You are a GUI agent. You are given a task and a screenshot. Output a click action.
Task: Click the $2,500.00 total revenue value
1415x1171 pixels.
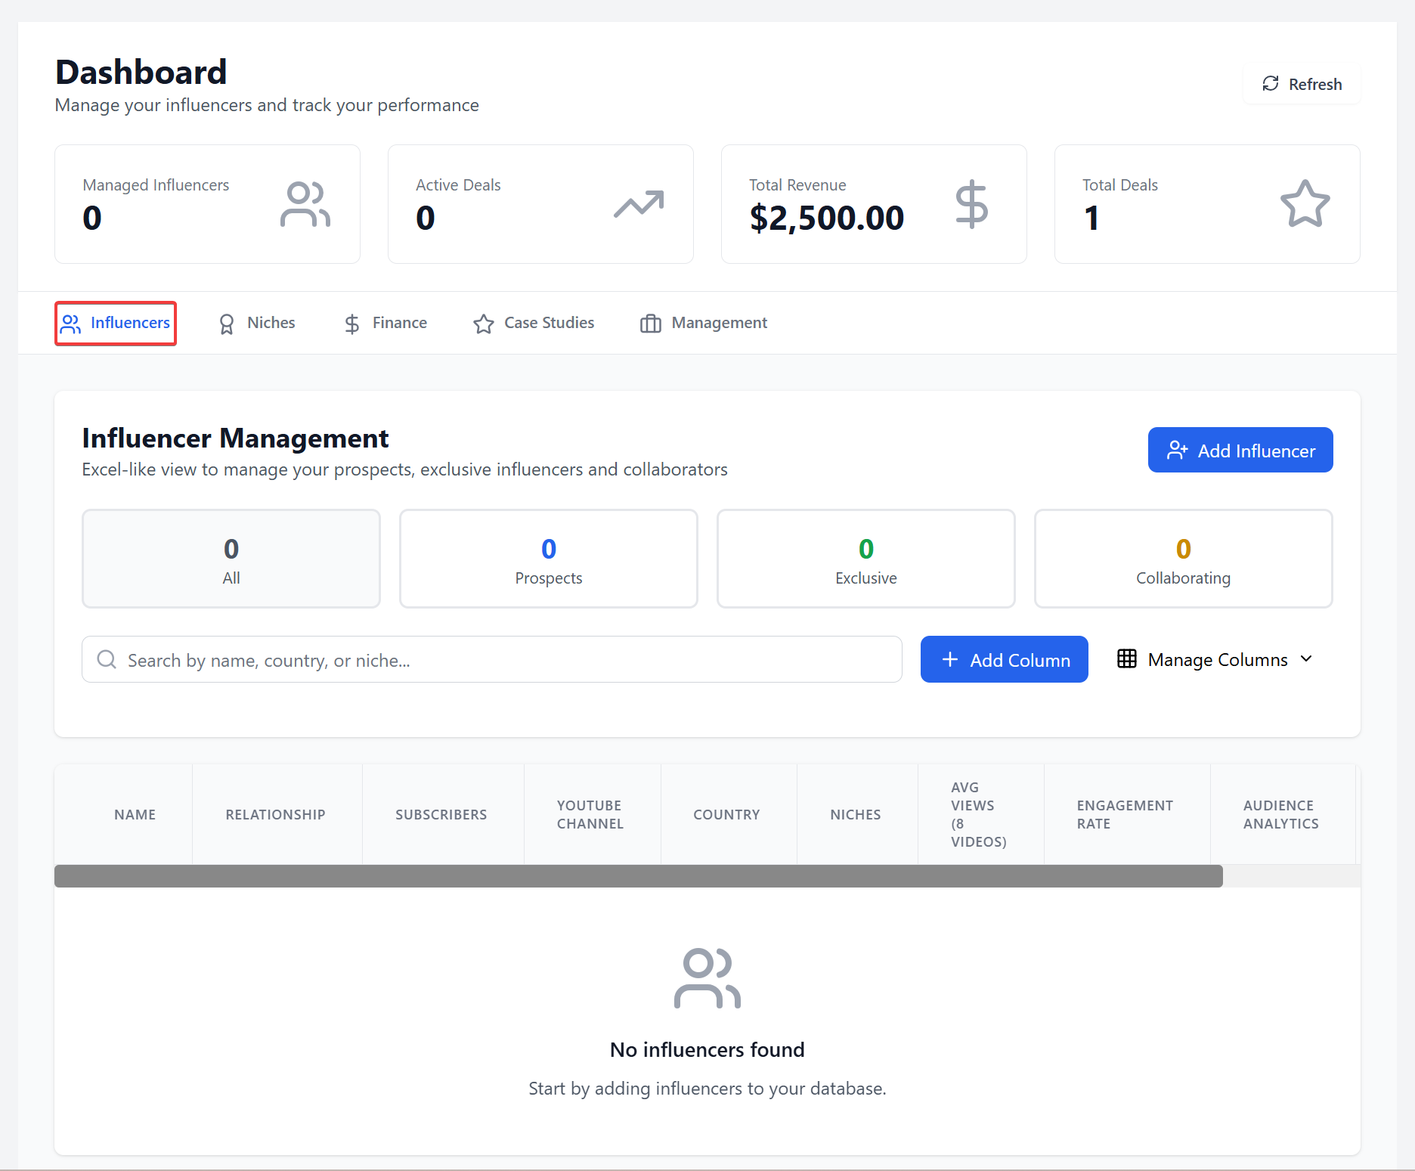[827, 218]
